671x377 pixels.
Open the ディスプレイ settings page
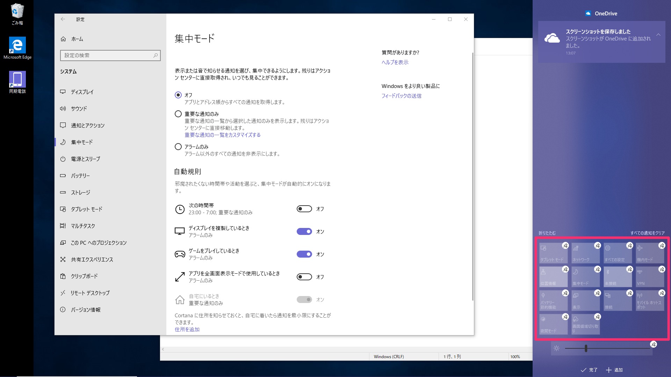pyautogui.click(x=110, y=92)
